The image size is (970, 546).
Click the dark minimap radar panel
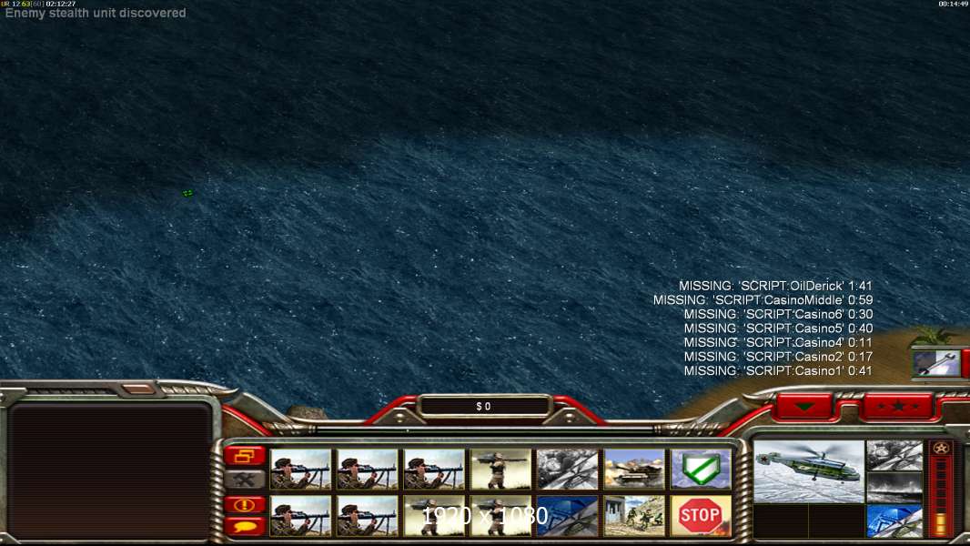click(x=110, y=471)
